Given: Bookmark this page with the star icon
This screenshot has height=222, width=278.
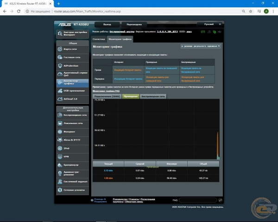Looking at the screenshot, I should tap(251, 11).
